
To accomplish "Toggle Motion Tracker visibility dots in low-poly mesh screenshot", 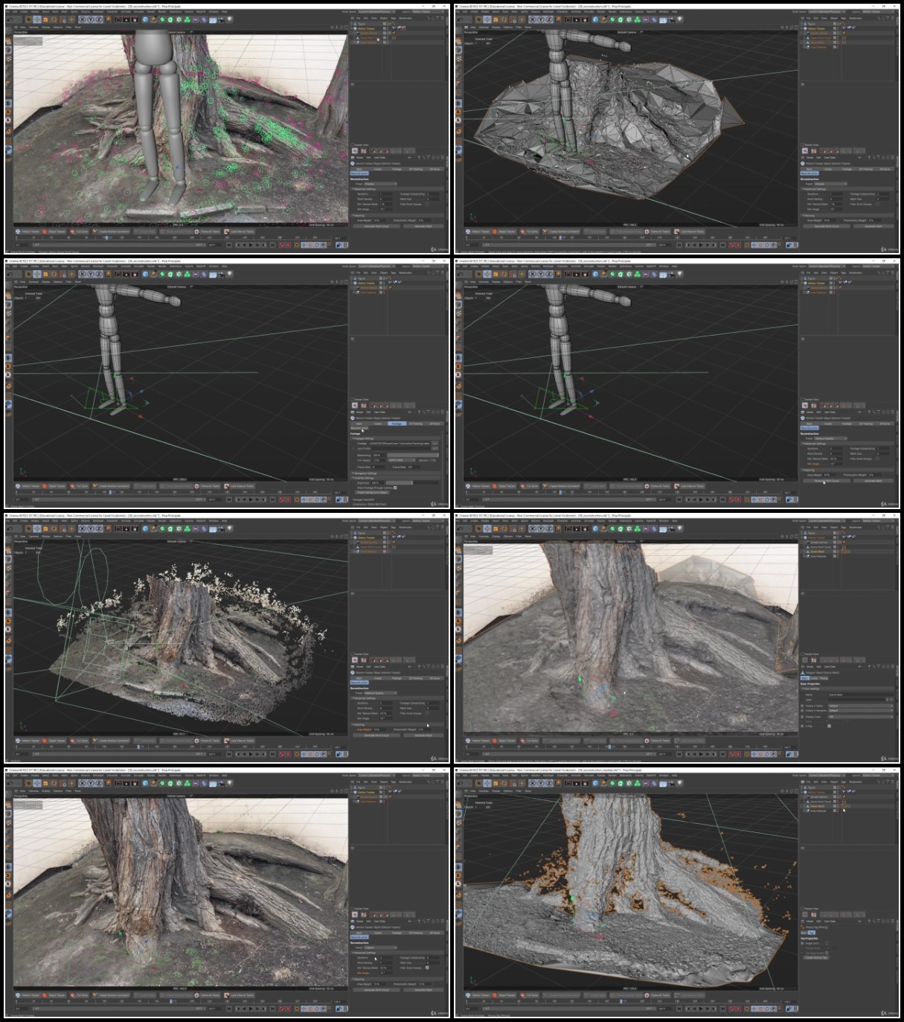I will pyautogui.click(x=838, y=28).
